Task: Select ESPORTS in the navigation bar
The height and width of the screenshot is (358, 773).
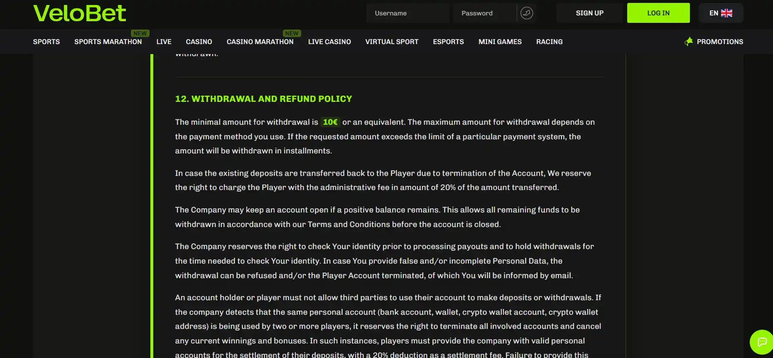Action: [448, 42]
